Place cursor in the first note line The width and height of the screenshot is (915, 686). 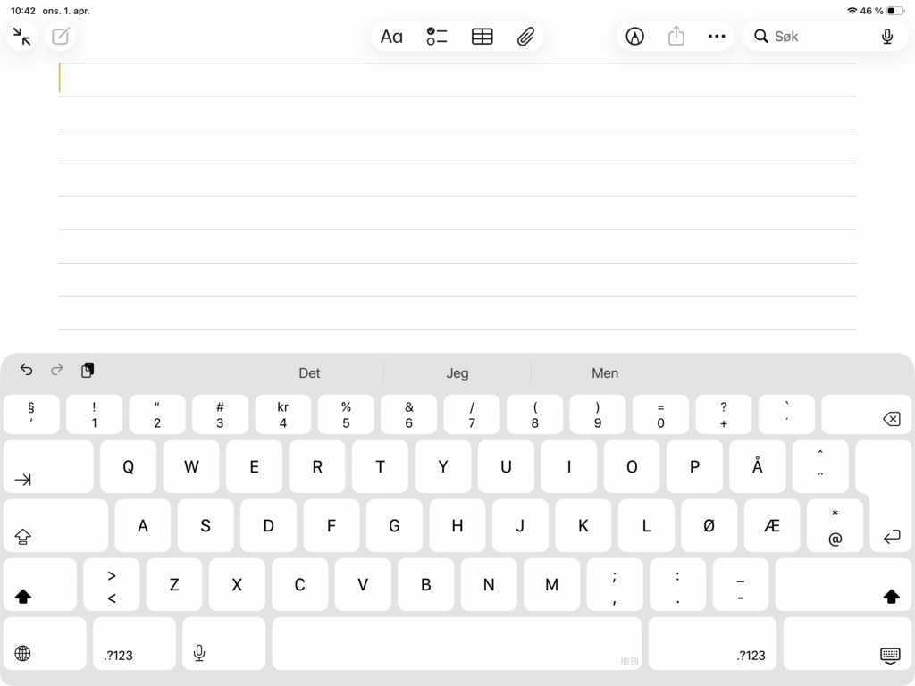click(x=457, y=79)
